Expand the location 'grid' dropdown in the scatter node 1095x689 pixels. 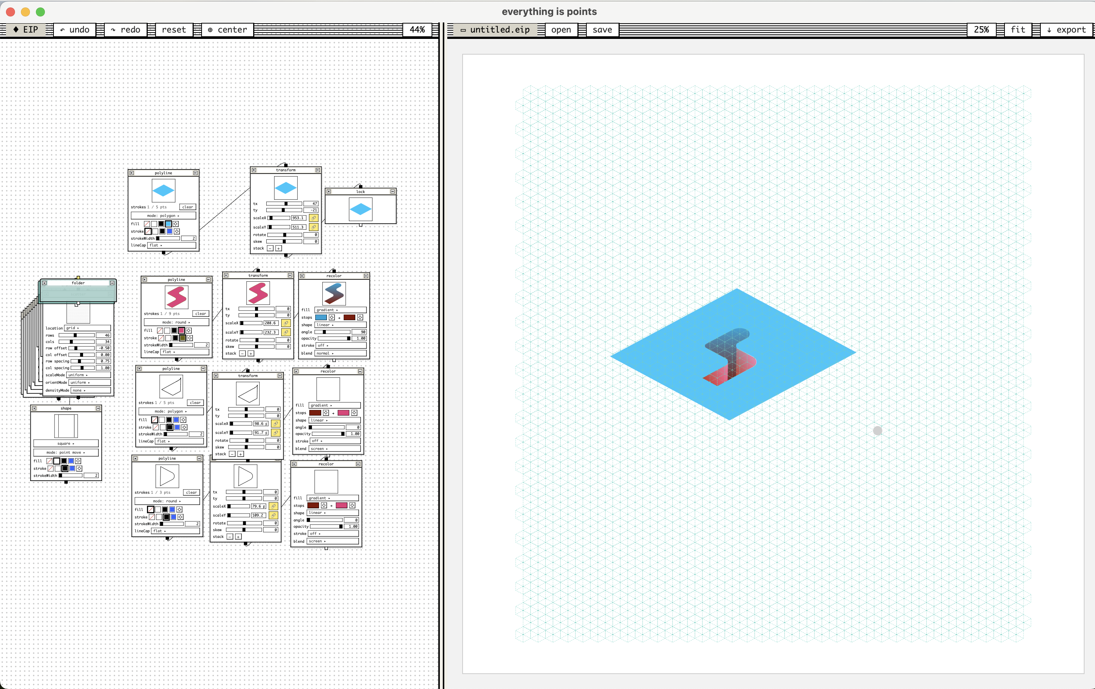pos(87,328)
